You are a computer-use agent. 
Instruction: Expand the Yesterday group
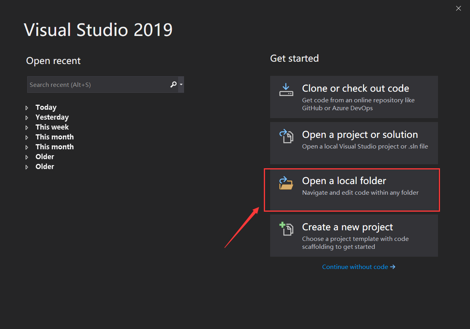27,117
